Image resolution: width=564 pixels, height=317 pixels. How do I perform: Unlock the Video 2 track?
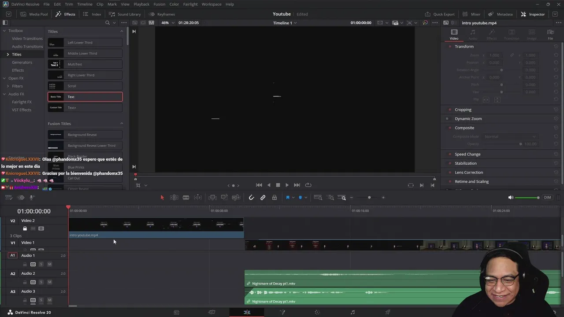[25, 229]
